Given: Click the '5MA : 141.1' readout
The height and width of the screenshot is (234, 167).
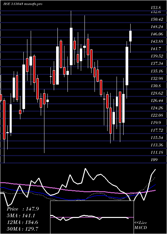Looking at the screenshot, I should point(21,216).
